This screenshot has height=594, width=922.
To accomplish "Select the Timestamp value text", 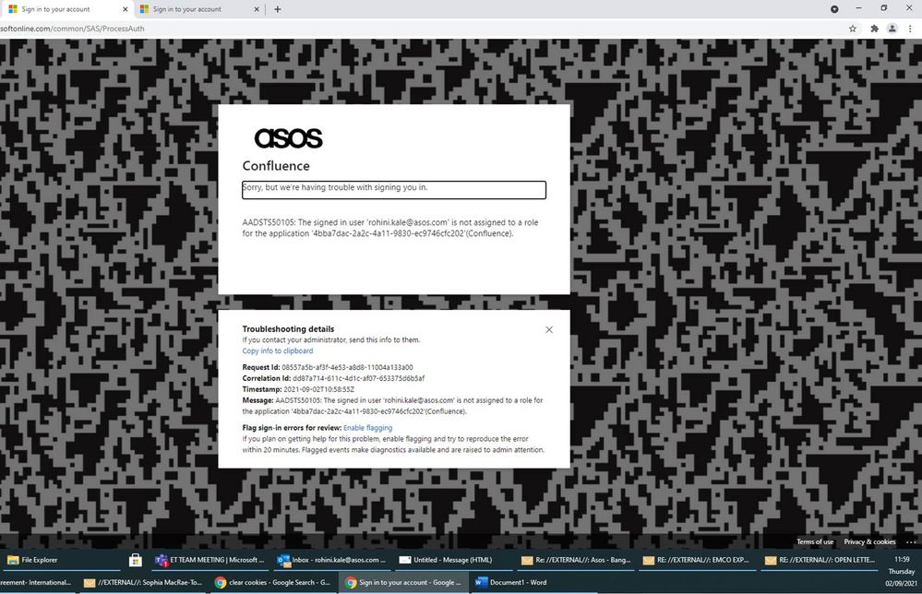I will (x=318, y=389).
